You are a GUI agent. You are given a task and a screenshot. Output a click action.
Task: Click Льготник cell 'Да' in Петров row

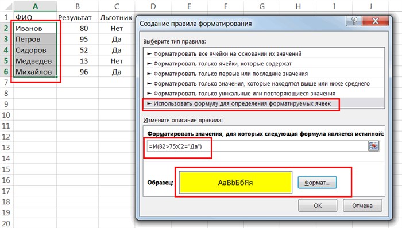(x=117, y=39)
